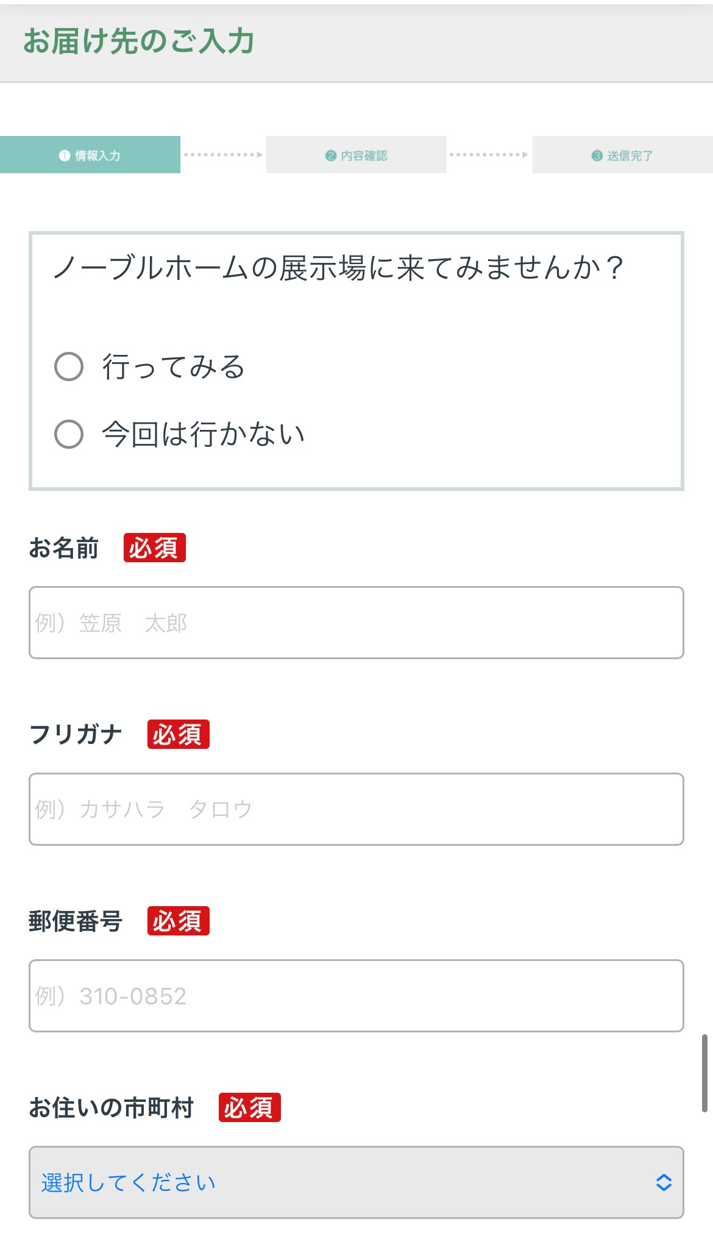Click the dropdown up-down chevron arrows
The image size is (713, 1244).
664,1182
